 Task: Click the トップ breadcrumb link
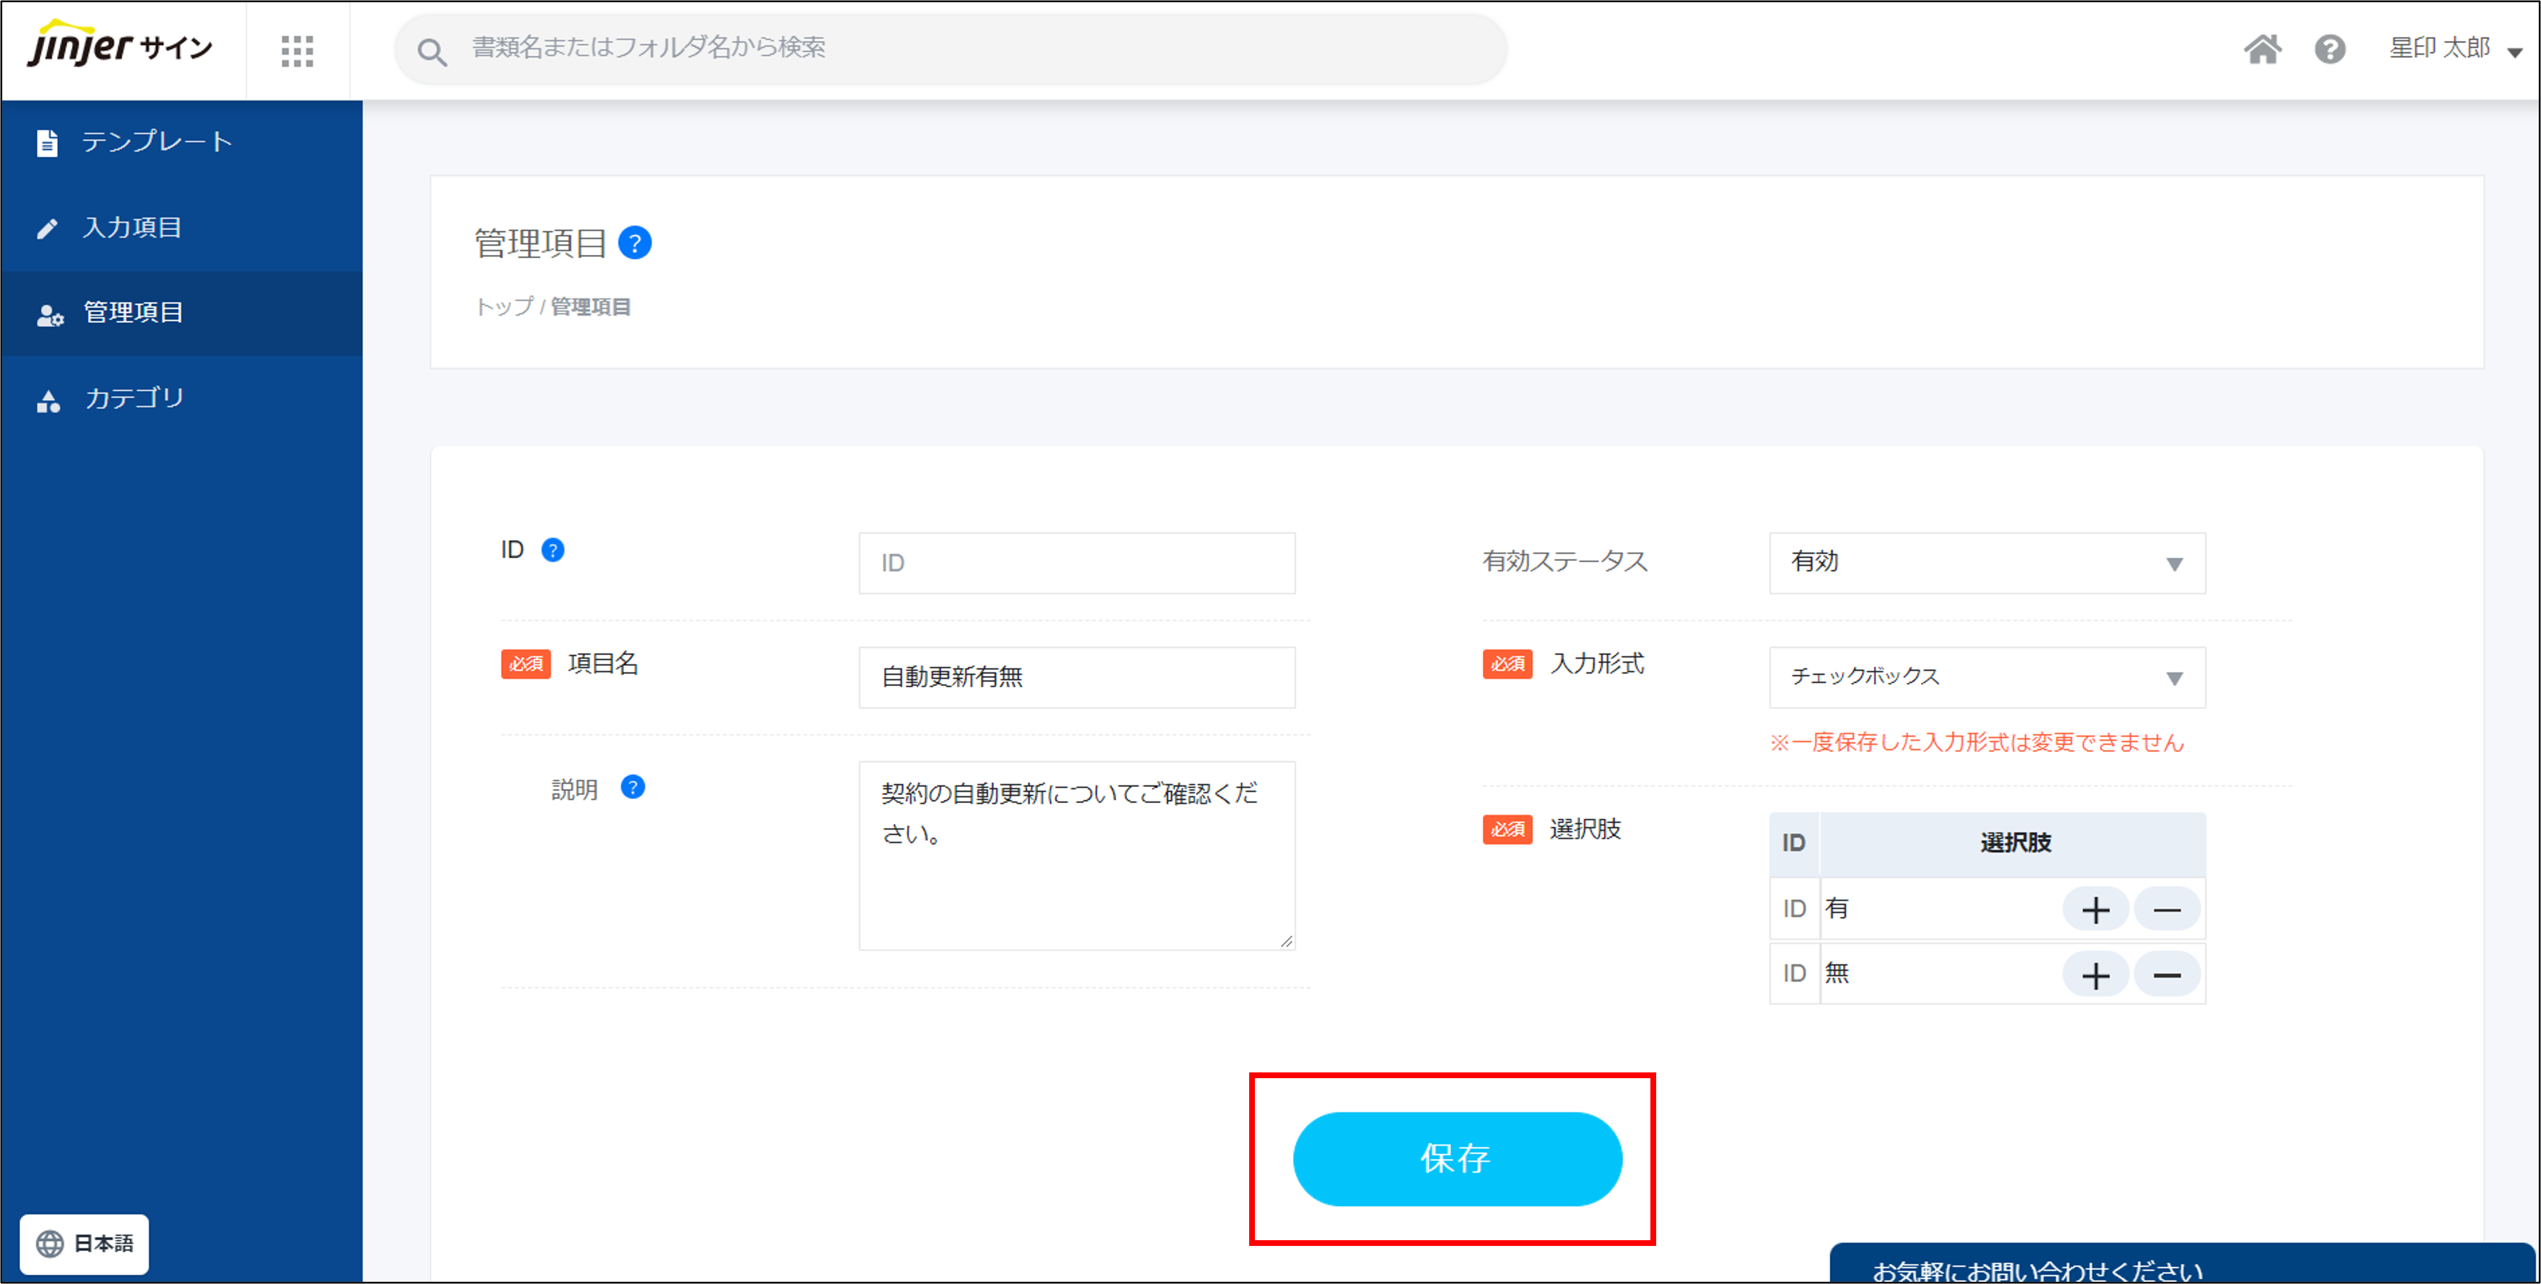[x=504, y=307]
